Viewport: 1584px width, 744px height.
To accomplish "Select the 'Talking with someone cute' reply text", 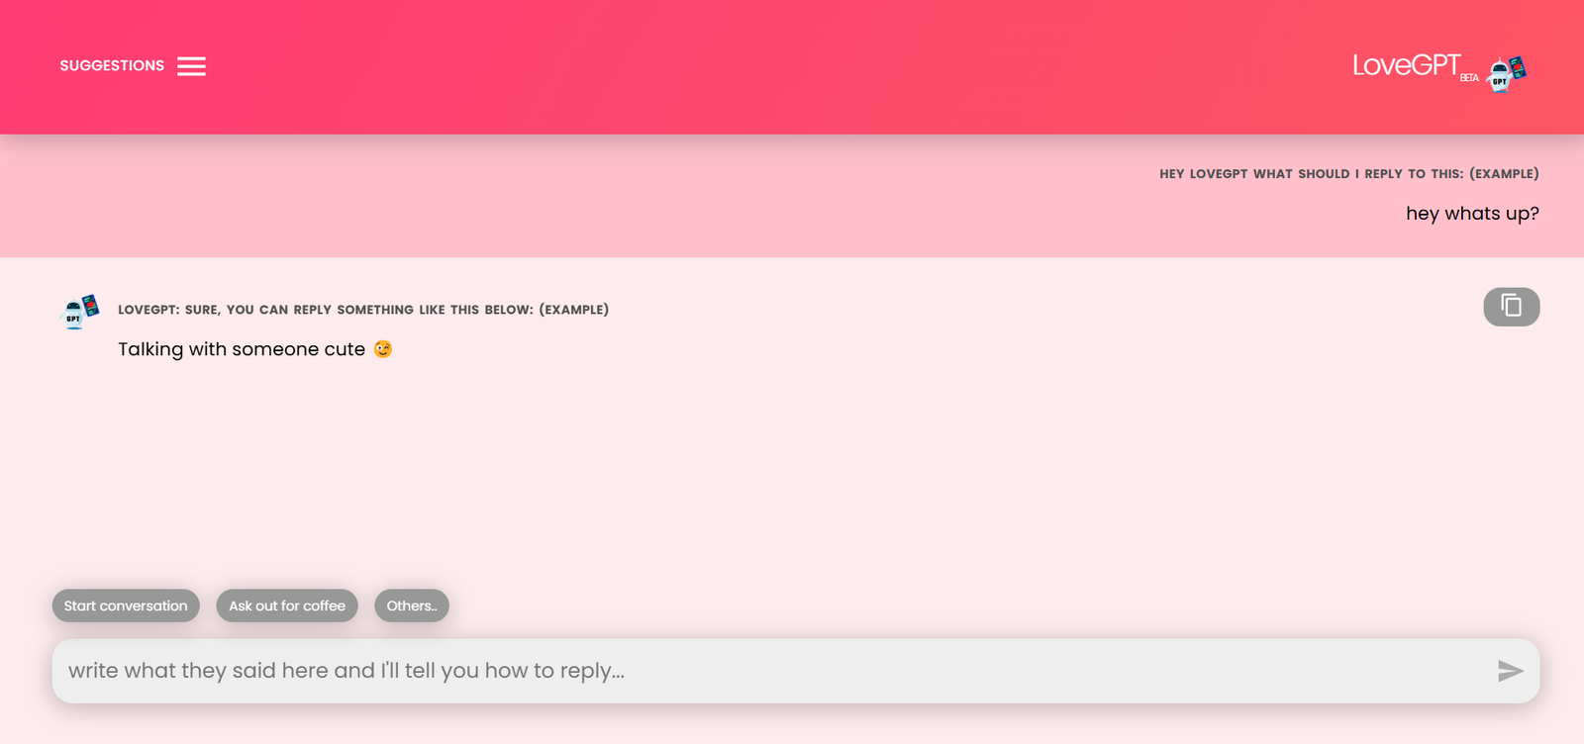I will [242, 349].
